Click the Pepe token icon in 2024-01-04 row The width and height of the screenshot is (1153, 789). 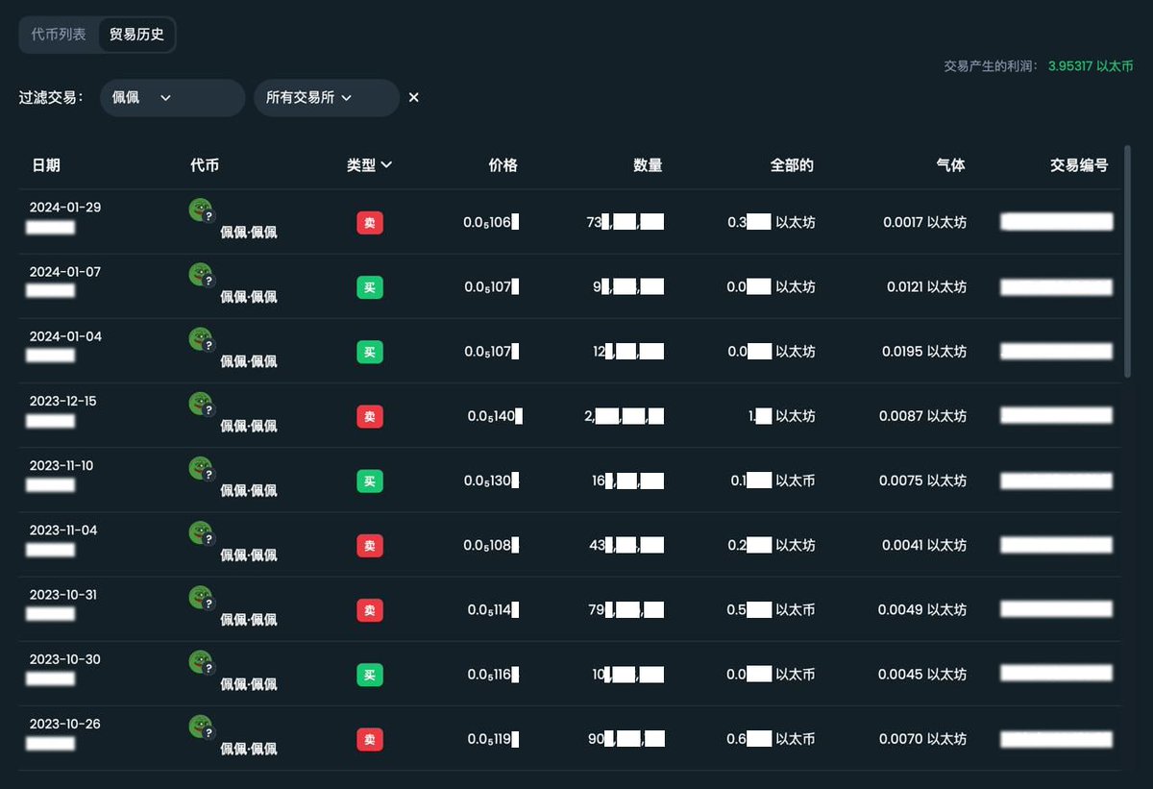(x=201, y=338)
